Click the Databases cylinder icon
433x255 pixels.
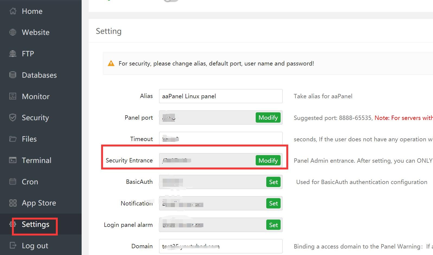pos(13,75)
